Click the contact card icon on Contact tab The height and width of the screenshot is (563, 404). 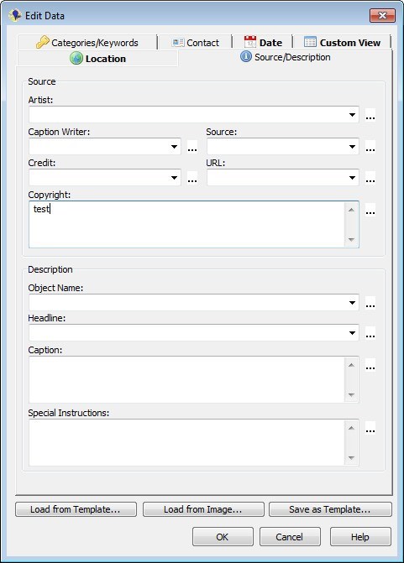(x=178, y=43)
